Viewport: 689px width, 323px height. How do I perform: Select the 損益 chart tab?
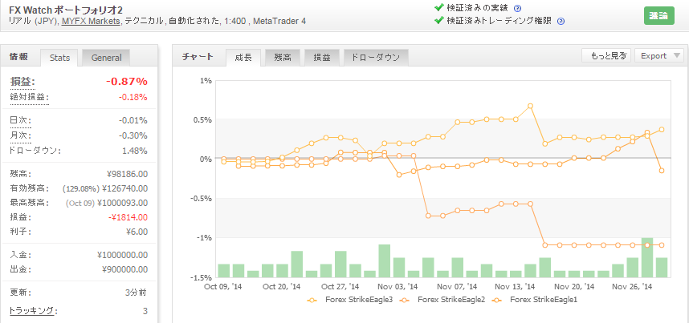pos(322,57)
